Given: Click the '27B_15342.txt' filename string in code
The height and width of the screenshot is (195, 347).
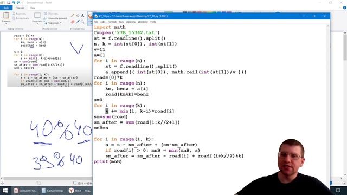Looking at the screenshot, I should (x=136, y=32).
